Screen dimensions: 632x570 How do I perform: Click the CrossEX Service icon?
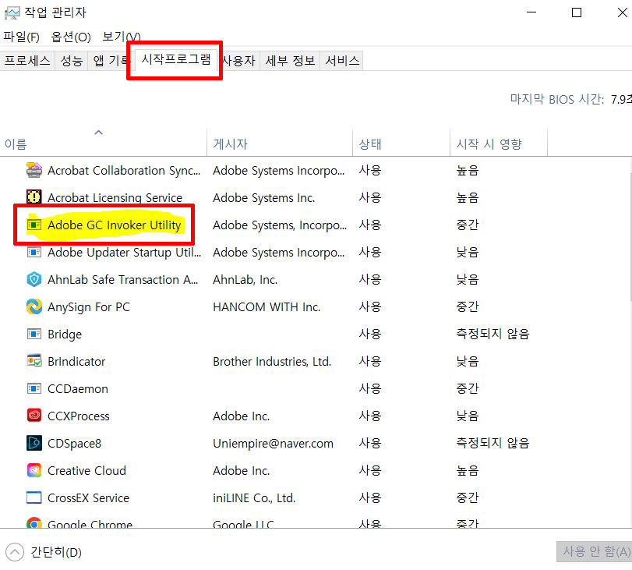(34, 497)
